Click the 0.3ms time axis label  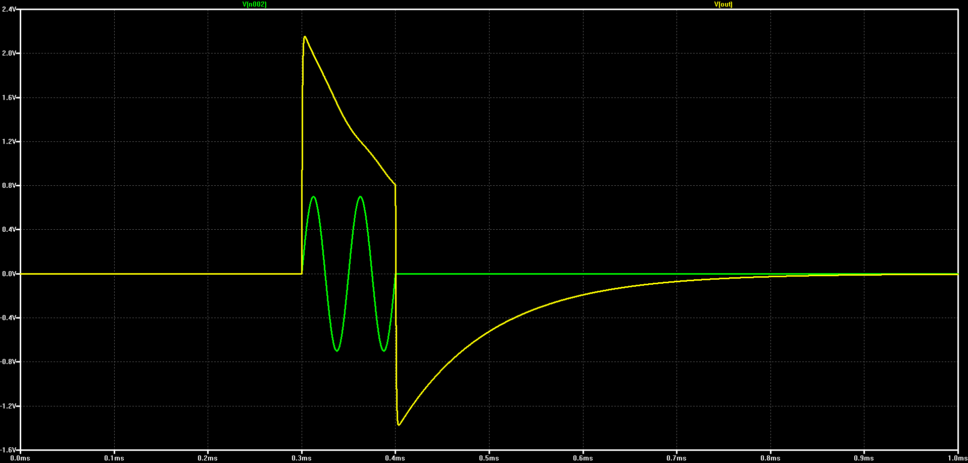coord(302,458)
